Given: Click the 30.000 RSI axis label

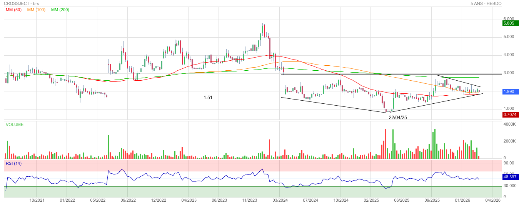Looking at the screenshot, I should click(x=510, y=186).
